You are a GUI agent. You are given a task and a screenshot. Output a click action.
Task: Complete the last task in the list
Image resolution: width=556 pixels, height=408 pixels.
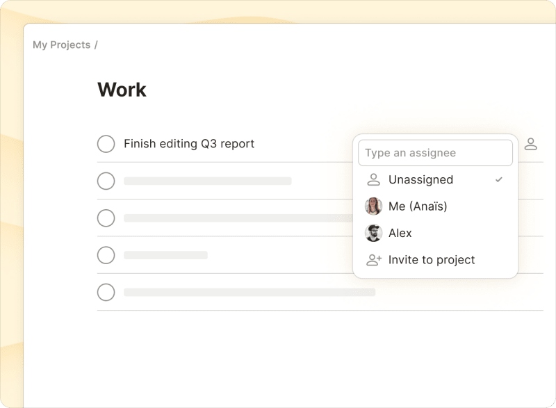(x=106, y=293)
